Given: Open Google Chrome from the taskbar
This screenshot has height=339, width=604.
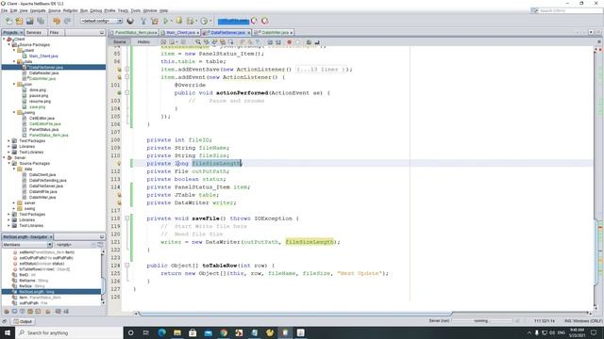Looking at the screenshot, I should coord(224,332).
